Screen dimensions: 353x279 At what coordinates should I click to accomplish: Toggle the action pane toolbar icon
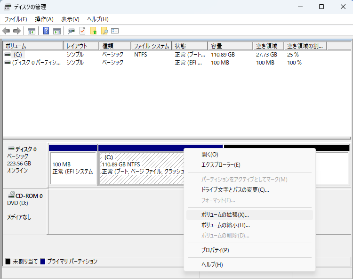57,31
